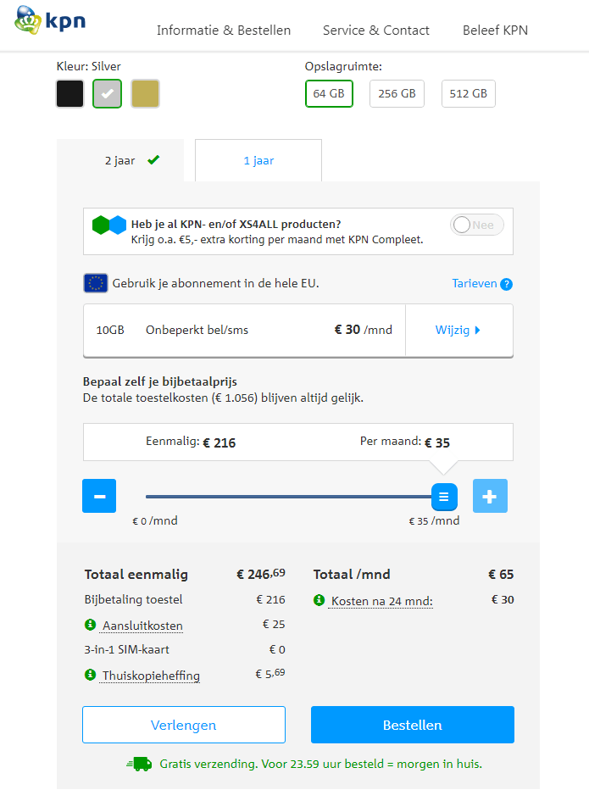Select 256 GB storage option
The height and width of the screenshot is (801, 589).
click(x=397, y=93)
